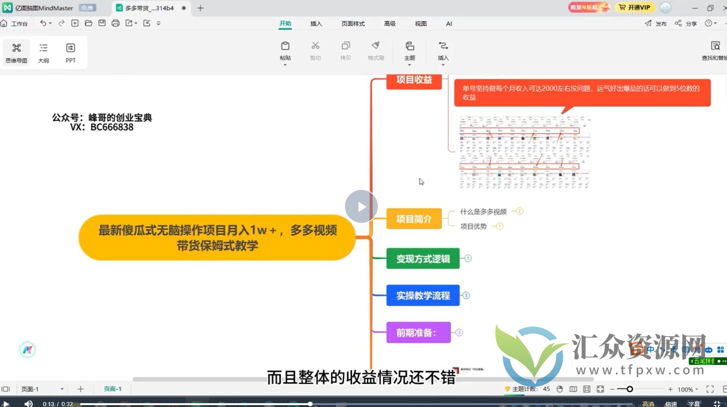727x407 pixels.
Task: Mute the video volume icon
Action: [x=29, y=404]
